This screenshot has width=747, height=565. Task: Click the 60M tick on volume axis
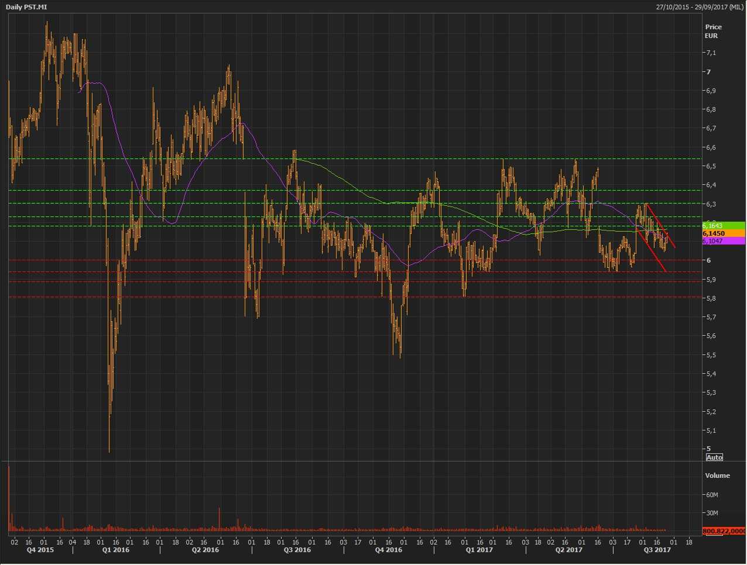[712, 495]
